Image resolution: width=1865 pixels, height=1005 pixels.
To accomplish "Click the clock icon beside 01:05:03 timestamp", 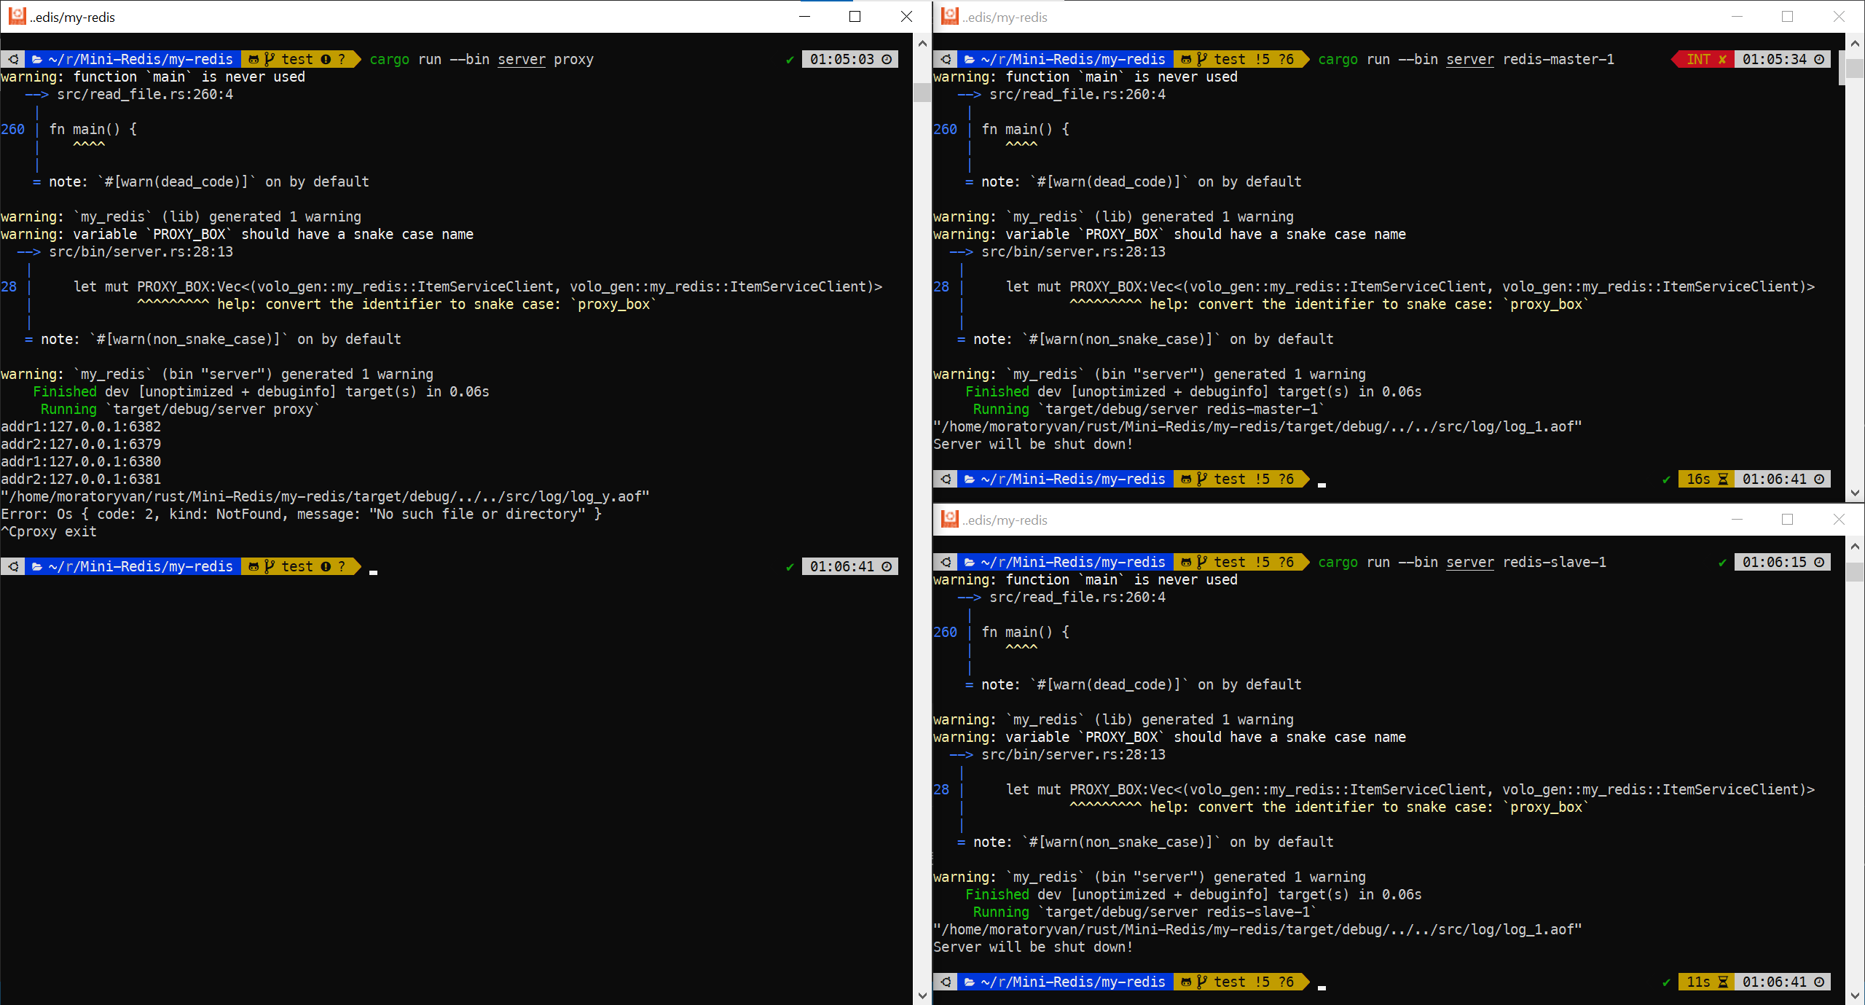I will [x=887, y=59].
